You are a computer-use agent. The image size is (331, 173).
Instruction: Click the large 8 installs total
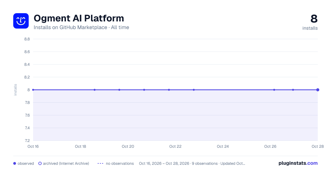(x=314, y=19)
